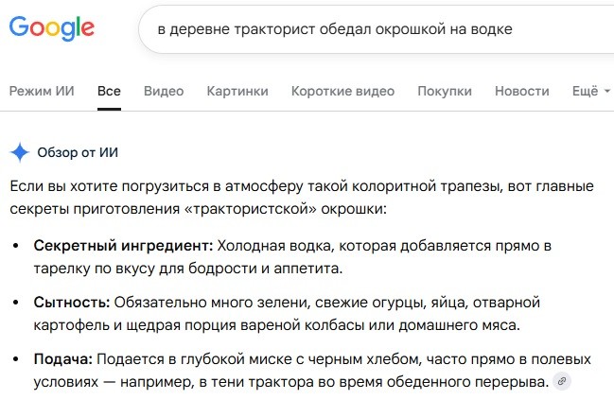
Task: Expand the Ещё dropdown menu
Action: pos(591,91)
